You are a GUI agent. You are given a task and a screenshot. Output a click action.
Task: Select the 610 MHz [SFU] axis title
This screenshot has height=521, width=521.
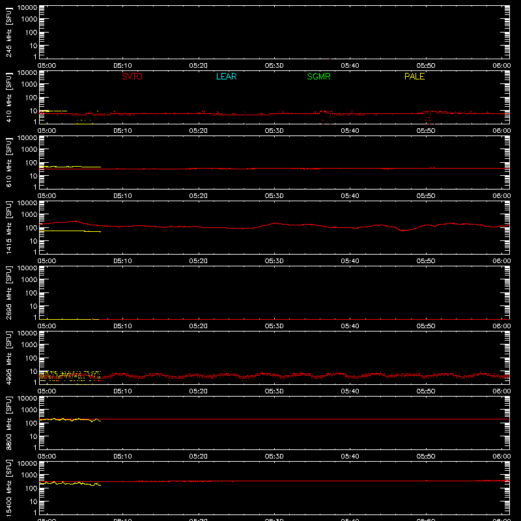tap(8, 163)
